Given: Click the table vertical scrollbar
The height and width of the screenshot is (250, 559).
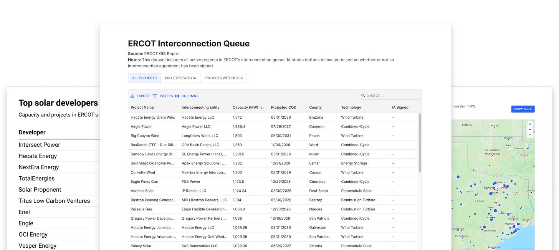Looking at the screenshot, I should pyautogui.click(x=420, y=142).
